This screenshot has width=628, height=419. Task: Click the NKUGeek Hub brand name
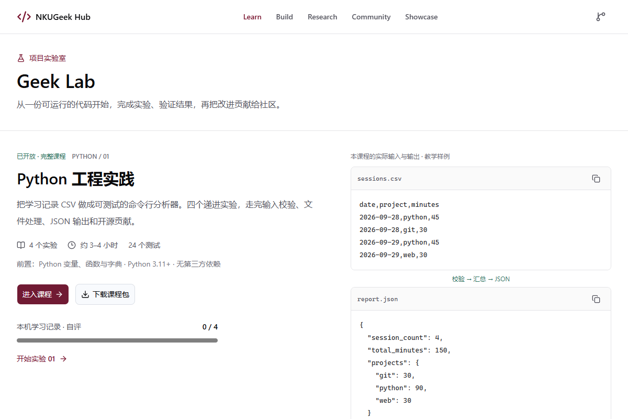(x=63, y=17)
